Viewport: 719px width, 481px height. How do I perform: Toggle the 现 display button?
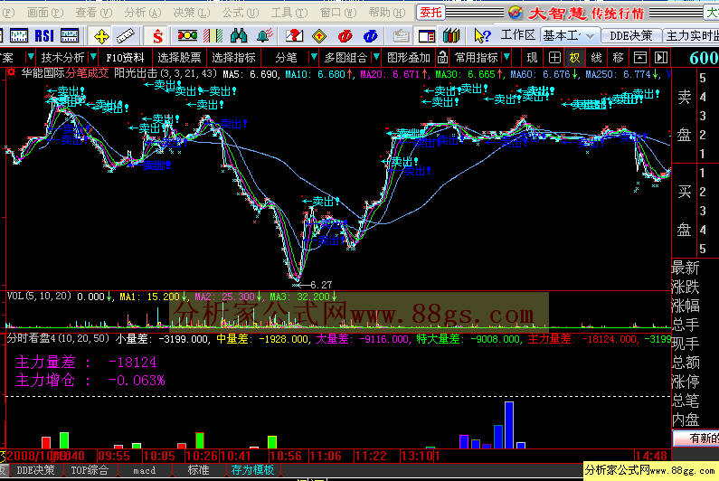532,57
